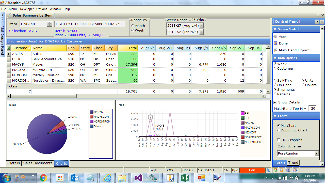Sort by the Customer column header

click(21, 48)
